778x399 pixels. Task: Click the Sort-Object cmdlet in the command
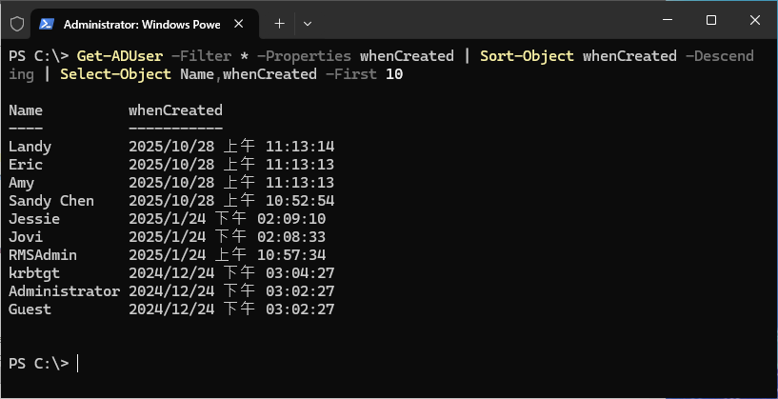[527, 56]
